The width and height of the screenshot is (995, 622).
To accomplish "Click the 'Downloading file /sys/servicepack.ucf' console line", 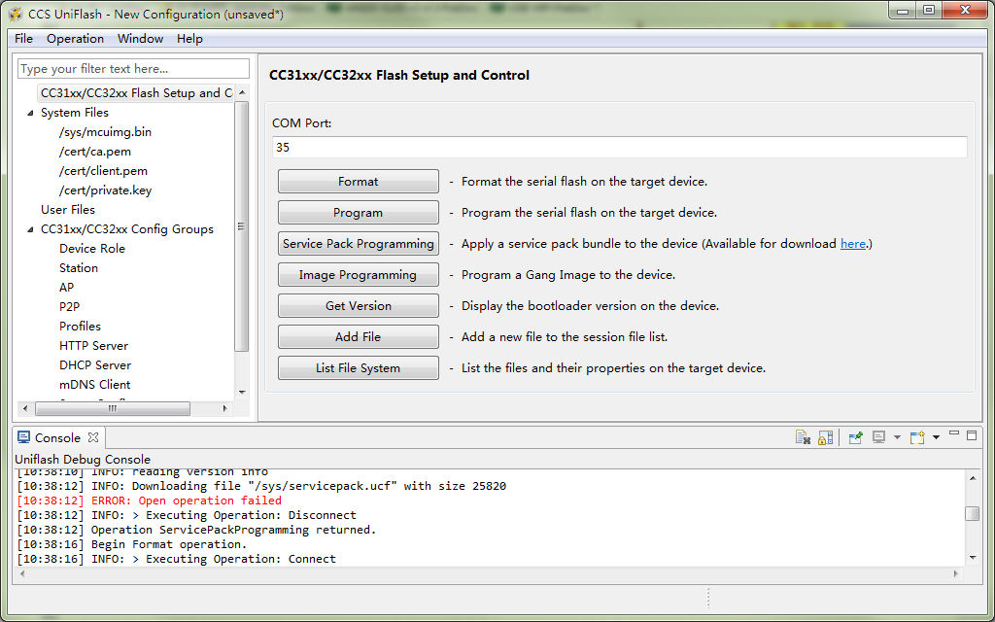I will 261,486.
